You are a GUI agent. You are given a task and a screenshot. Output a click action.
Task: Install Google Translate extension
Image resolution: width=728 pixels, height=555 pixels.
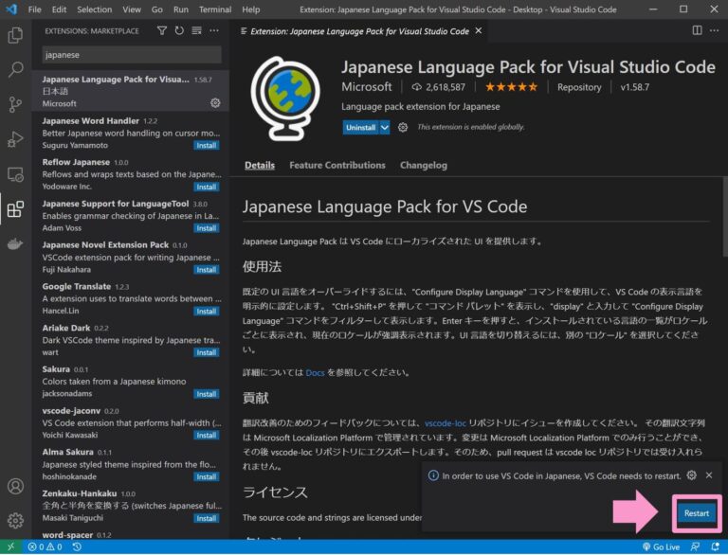click(206, 312)
